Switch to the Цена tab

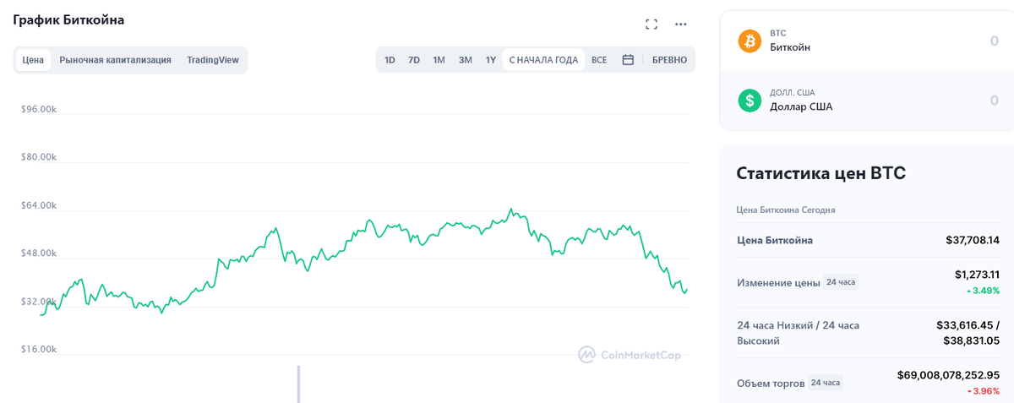point(33,60)
